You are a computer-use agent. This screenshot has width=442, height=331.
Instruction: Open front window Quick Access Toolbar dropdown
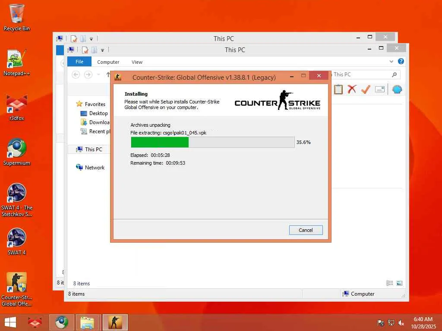[x=103, y=50]
